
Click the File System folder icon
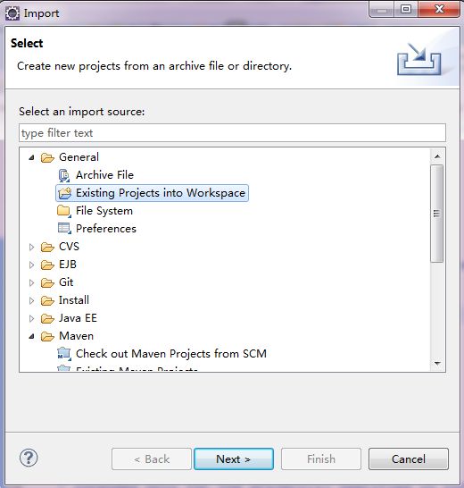[64, 211]
